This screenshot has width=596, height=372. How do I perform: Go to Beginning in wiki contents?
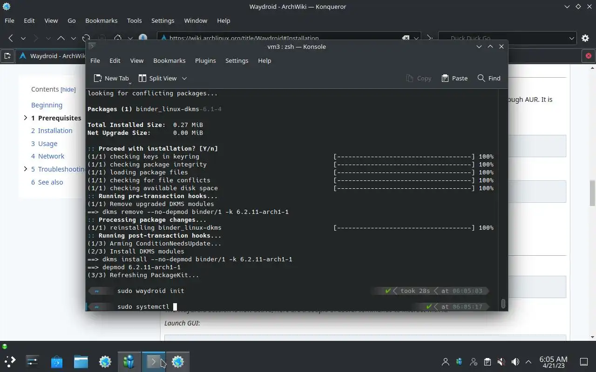[47, 105]
